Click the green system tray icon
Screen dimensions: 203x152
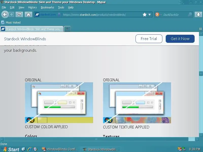click(184, 149)
